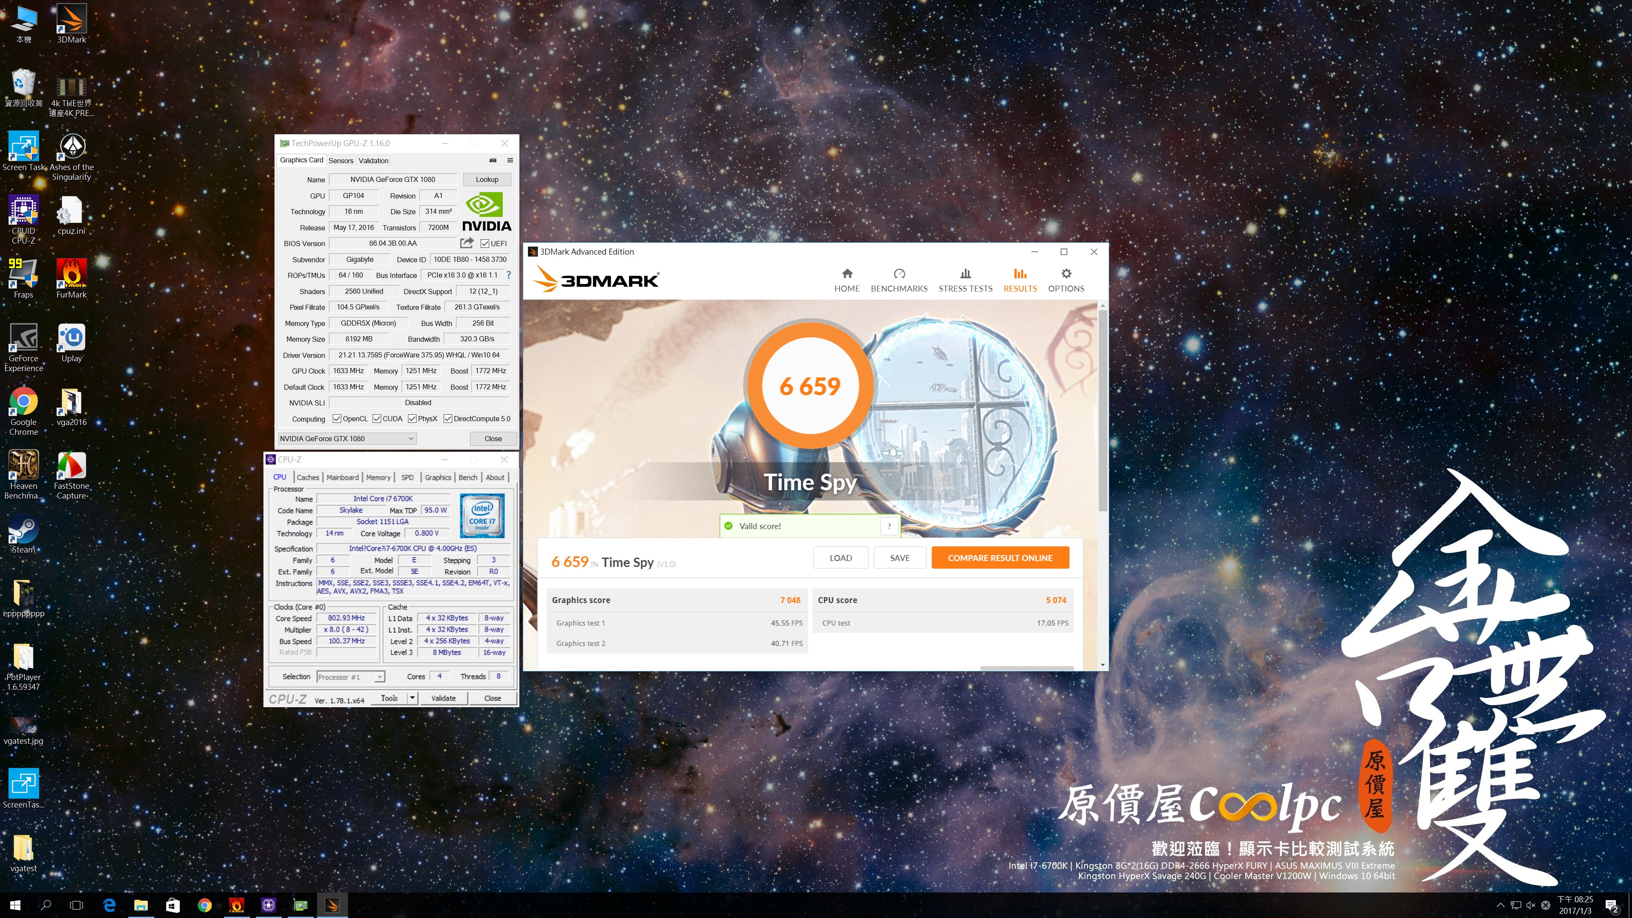Open the Task View button on taskbar
Viewport: 1632px width, 918px height.
point(76,905)
